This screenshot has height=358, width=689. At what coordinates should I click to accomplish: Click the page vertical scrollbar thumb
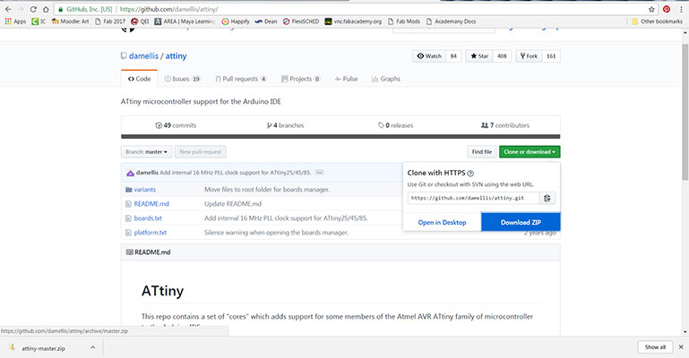pos(685,112)
